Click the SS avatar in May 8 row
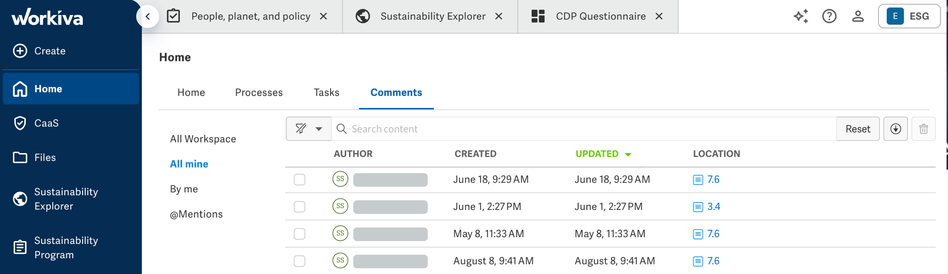Screen dimensions: 948x274 pyautogui.click(x=340, y=233)
